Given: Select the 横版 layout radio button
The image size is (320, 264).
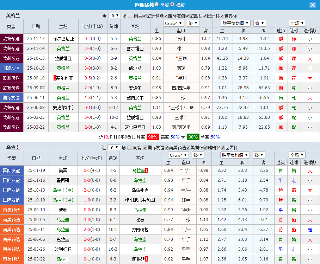Looking at the screenshot, I should click(172, 5).
